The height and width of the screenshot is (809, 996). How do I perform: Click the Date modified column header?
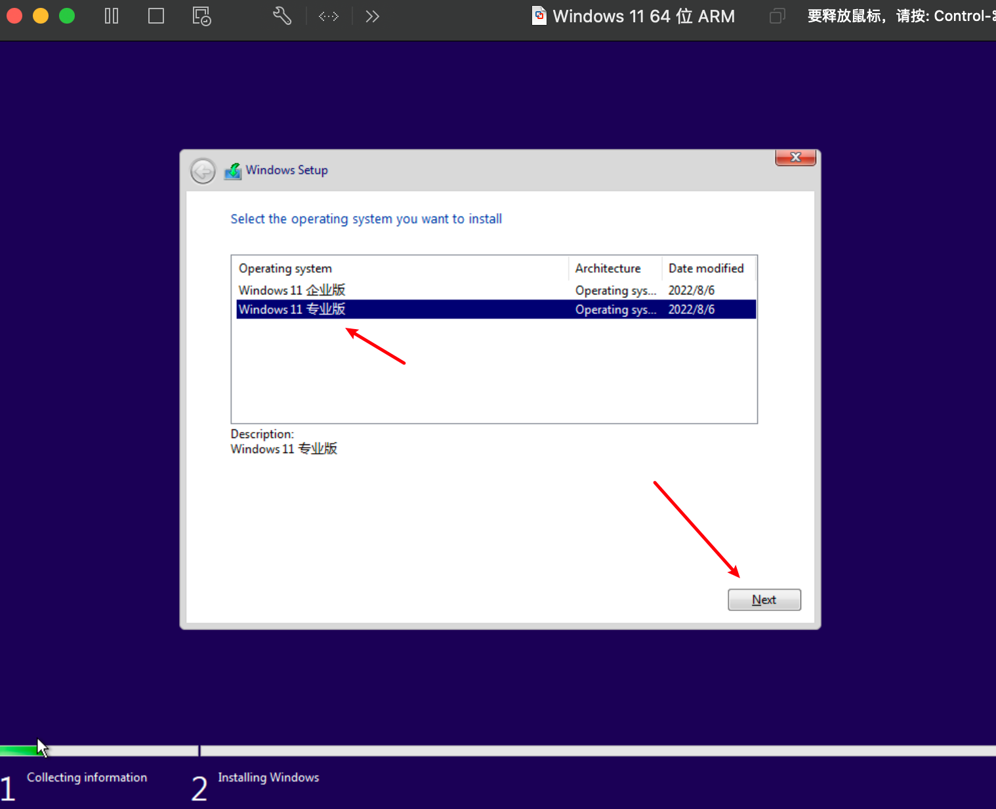(709, 268)
